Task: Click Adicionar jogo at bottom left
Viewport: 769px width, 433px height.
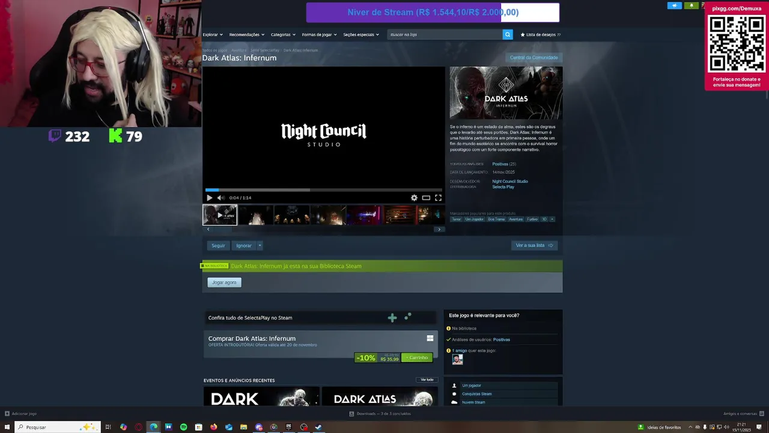Action: pos(20,414)
